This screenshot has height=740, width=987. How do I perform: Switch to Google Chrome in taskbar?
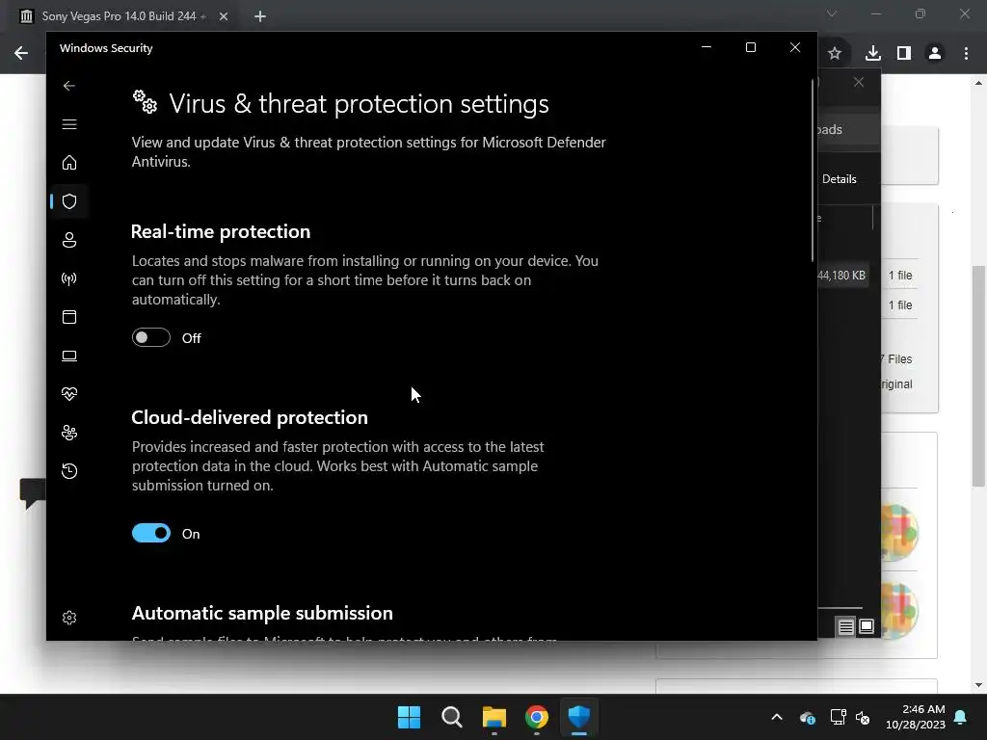click(x=537, y=717)
